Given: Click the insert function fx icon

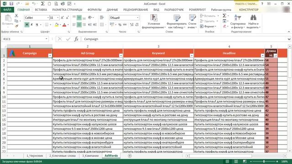Looking at the screenshot, I should (76, 39).
